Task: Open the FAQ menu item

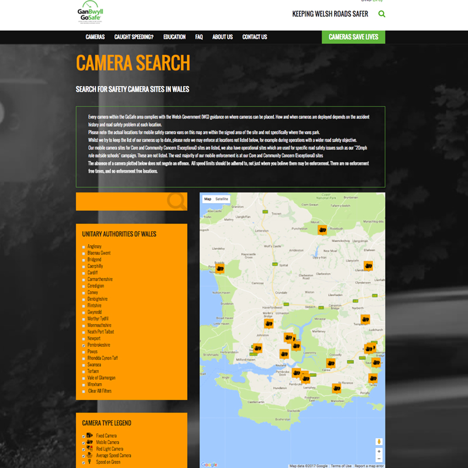Action: [199, 37]
